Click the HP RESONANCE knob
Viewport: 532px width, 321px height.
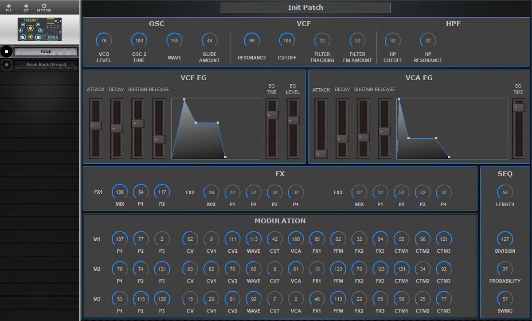click(428, 41)
